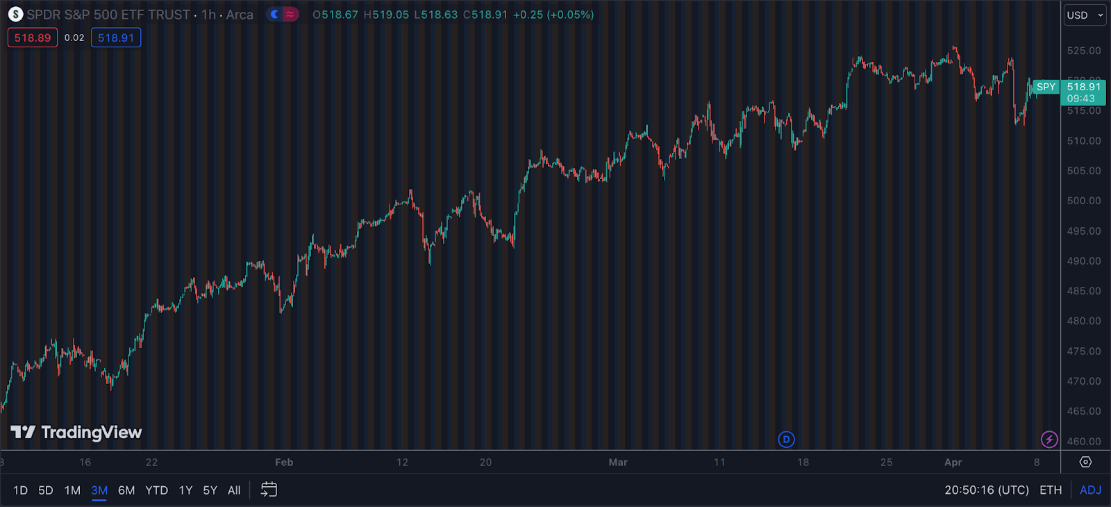Open the blue D dividend marker

[x=786, y=439]
